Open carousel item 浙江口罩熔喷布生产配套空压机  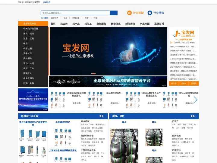pos(151,94)
